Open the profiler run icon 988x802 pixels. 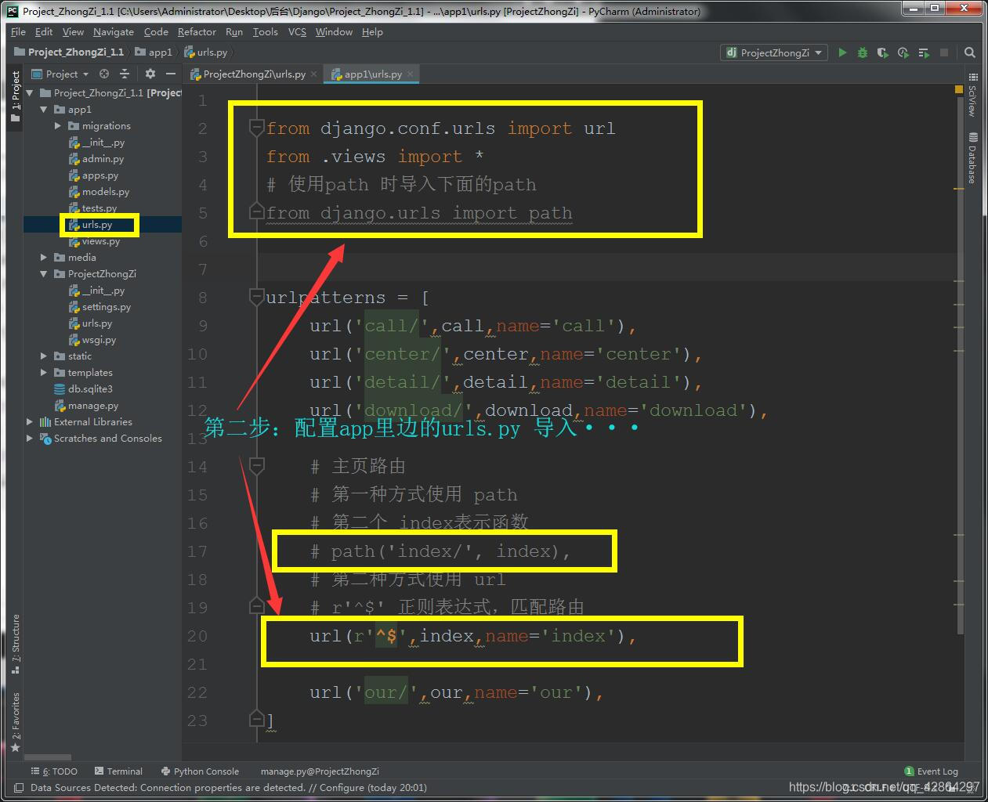click(903, 52)
